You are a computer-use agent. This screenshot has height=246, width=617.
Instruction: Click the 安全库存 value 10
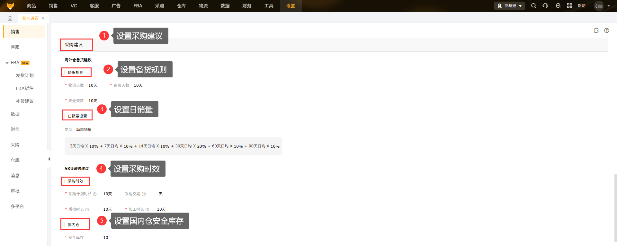tap(106, 238)
